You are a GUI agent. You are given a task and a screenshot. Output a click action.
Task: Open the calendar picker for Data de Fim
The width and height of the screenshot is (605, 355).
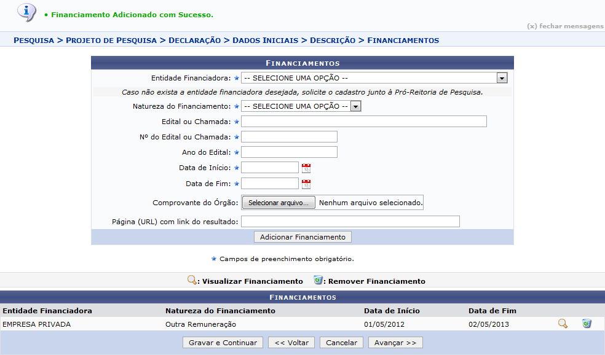[306, 183]
